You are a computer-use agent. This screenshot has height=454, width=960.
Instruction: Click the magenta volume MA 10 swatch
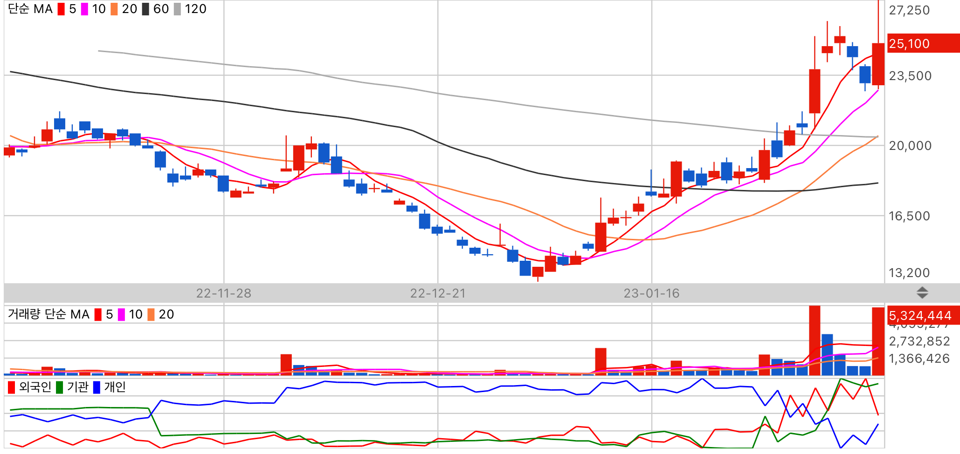[x=121, y=315]
